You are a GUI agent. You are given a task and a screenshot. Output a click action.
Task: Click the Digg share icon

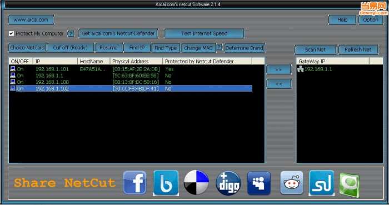pyautogui.click(x=228, y=183)
